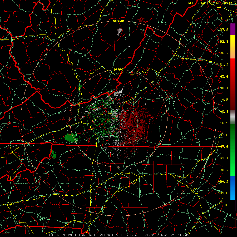Pick the purple segment of the color bar
Viewport: 237px width, 237px height.
click(233, 29)
